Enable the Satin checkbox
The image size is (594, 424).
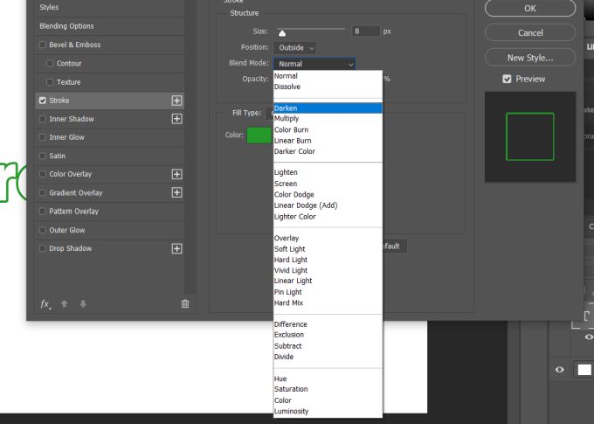pos(43,156)
